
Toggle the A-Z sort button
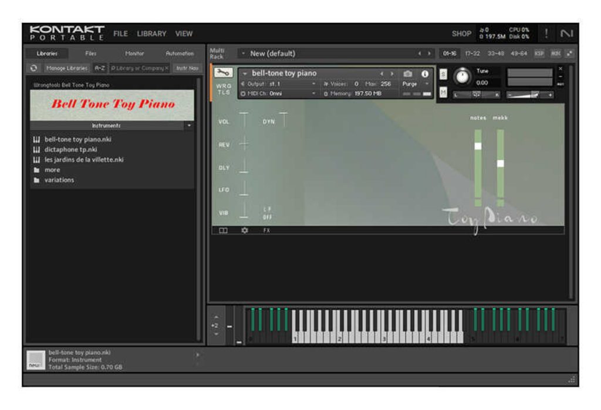pyautogui.click(x=100, y=68)
